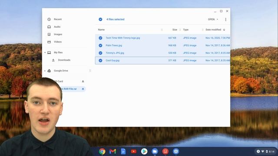Click the Nov 16, 2020 date cell
This screenshot has width=278, height=156.
click(x=218, y=38)
